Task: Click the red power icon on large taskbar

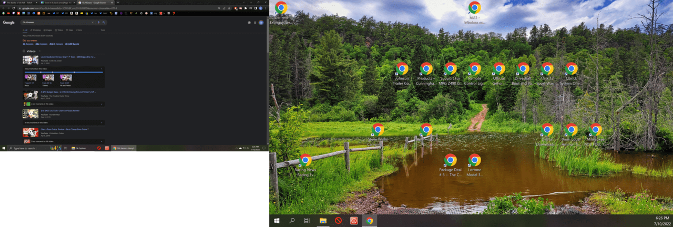Action: [x=354, y=221]
